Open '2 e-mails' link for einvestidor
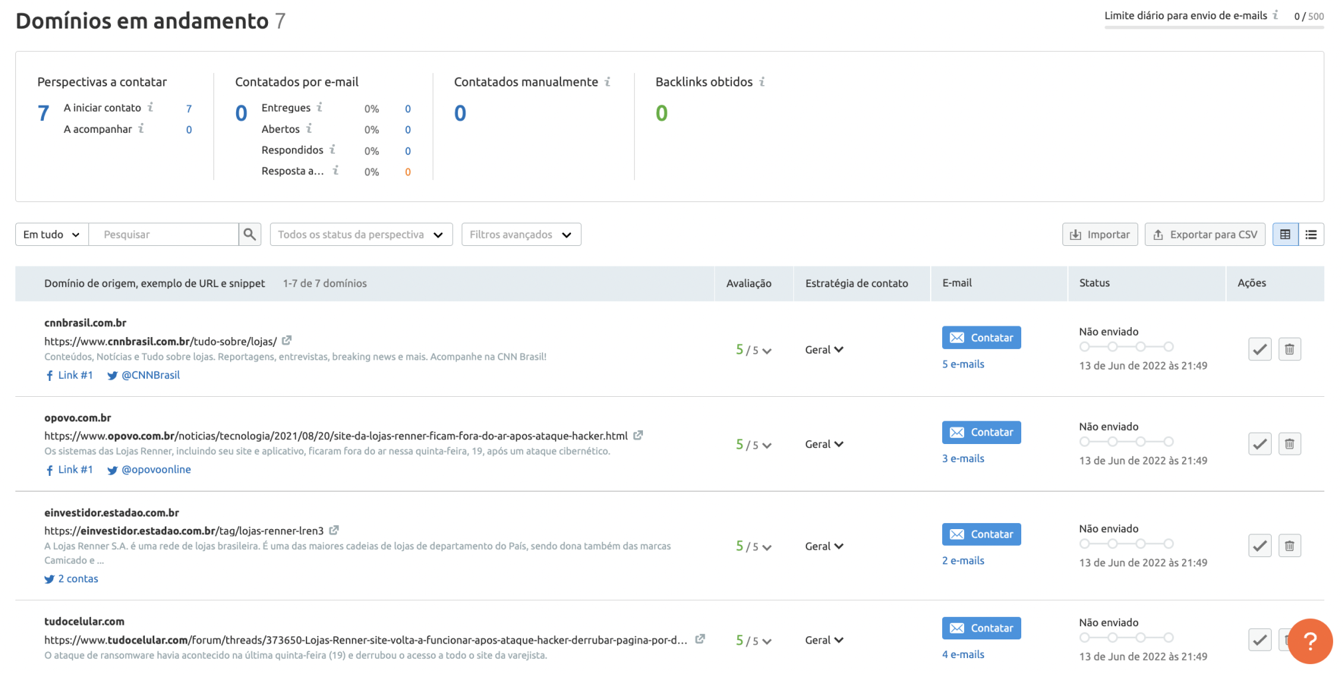 point(963,561)
